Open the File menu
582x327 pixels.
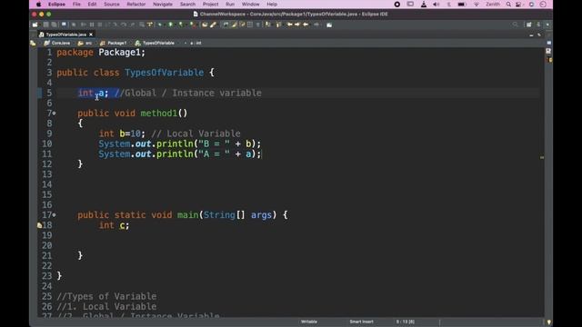76,4
